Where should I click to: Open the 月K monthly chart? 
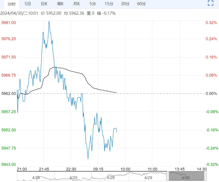pyautogui.click(x=76, y=4)
